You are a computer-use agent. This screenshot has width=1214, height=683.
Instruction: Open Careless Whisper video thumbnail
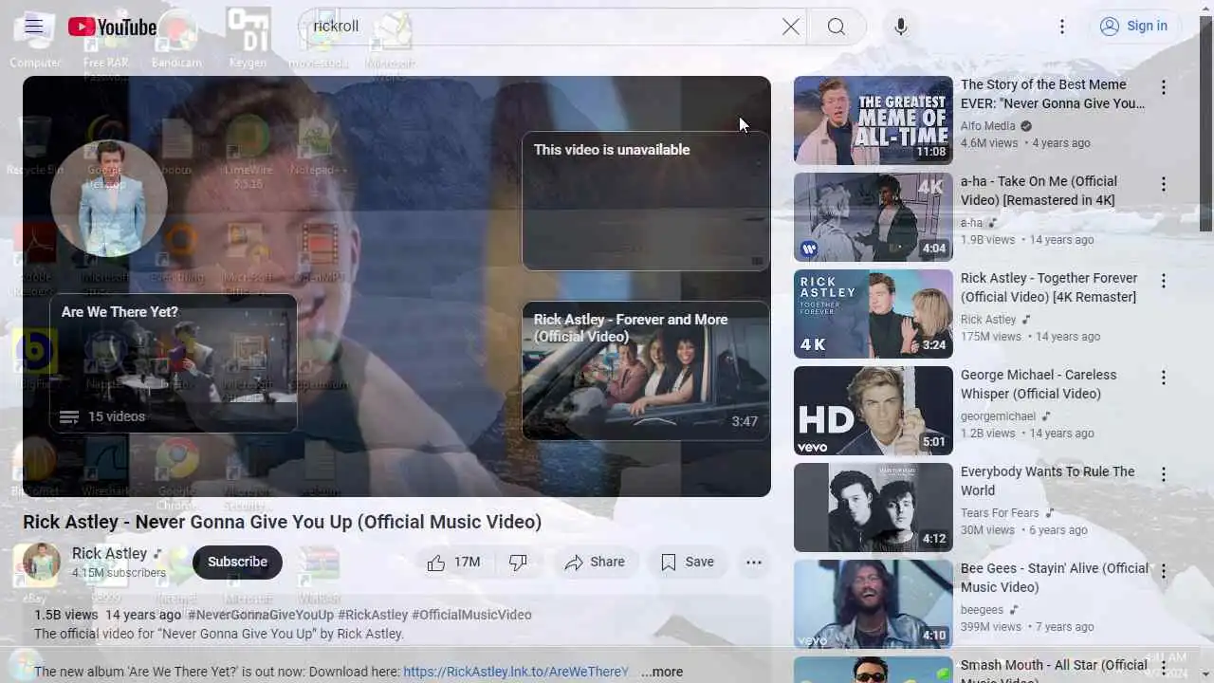pos(874,411)
